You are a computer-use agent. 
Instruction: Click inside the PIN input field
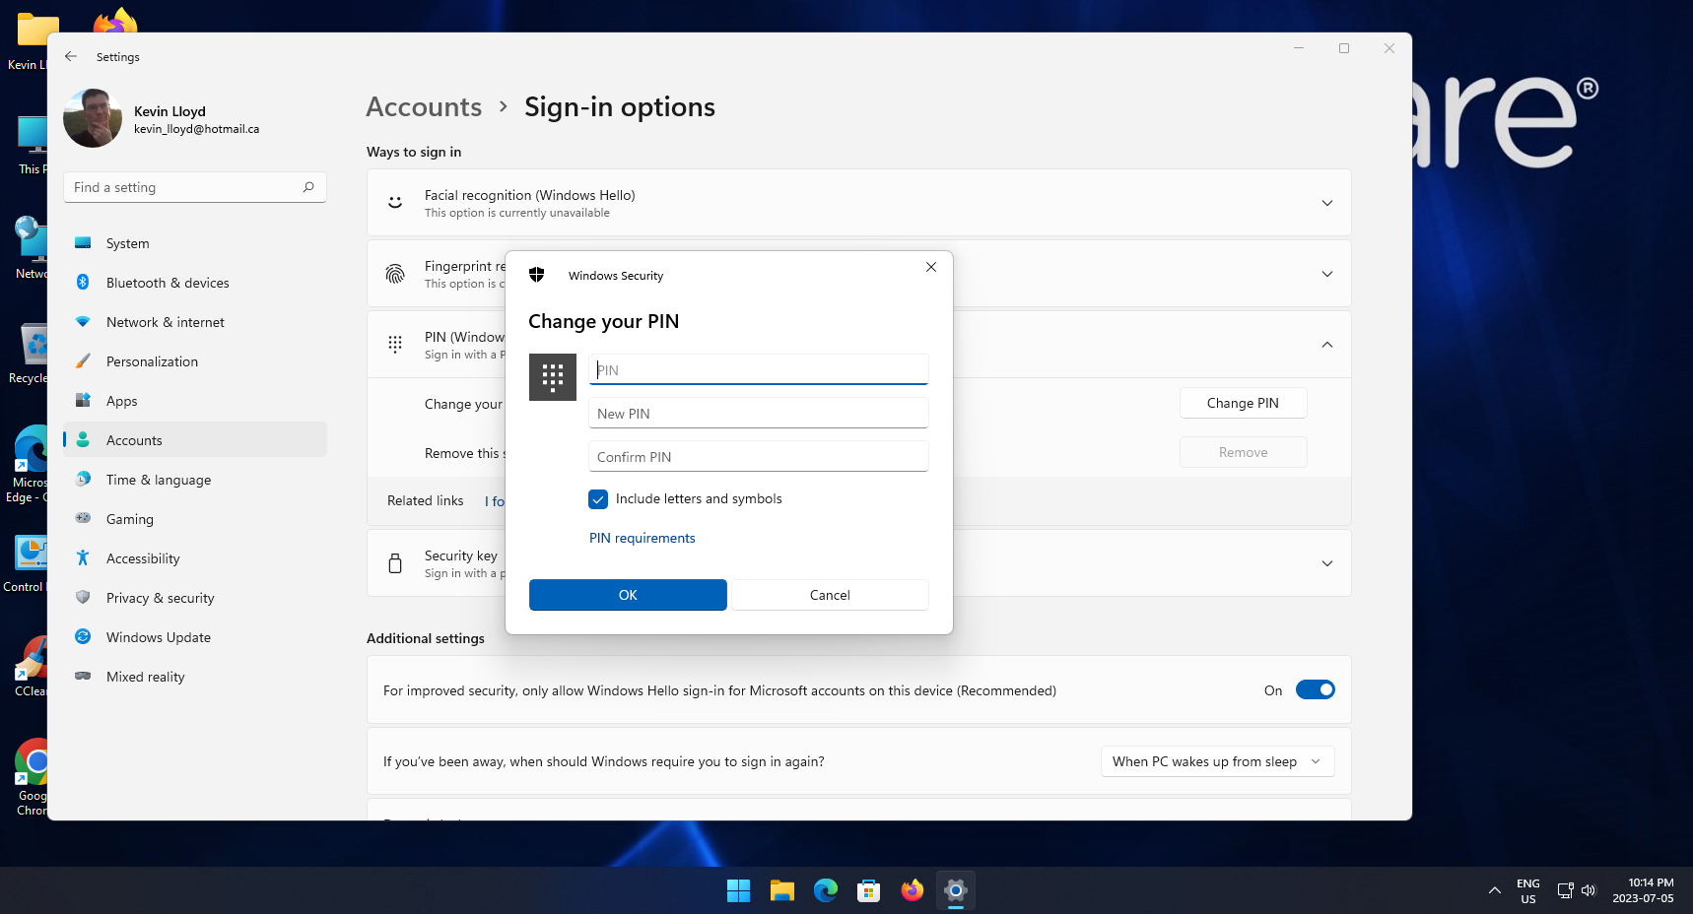(x=757, y=369)
